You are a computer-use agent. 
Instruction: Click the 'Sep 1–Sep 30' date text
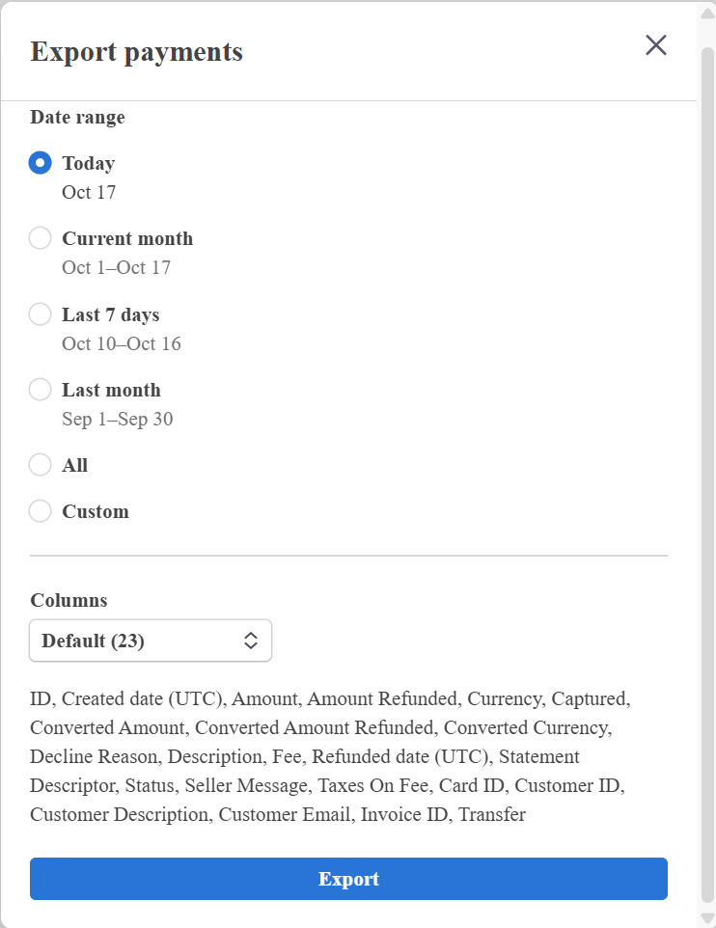118,419
